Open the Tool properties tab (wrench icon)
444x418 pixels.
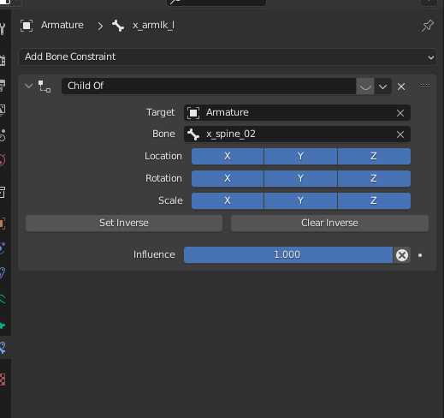[x=3, y=29]
